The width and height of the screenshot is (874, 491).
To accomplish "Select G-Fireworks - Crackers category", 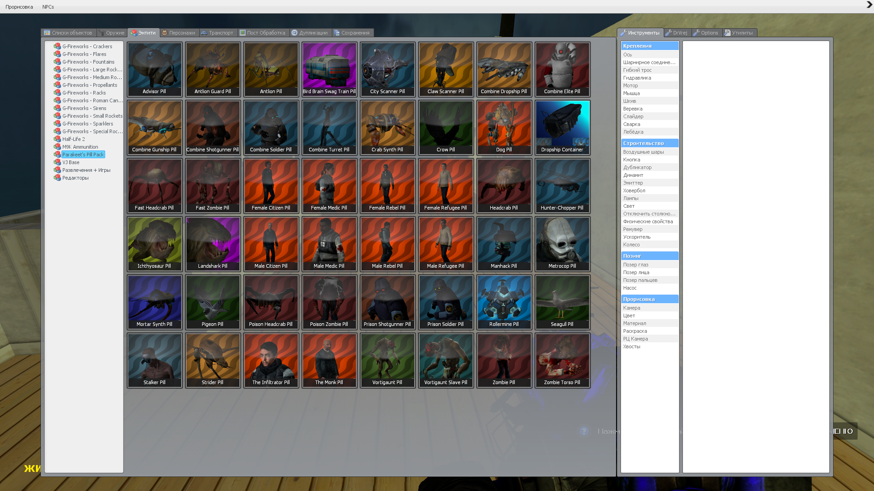I will [83, 46].
